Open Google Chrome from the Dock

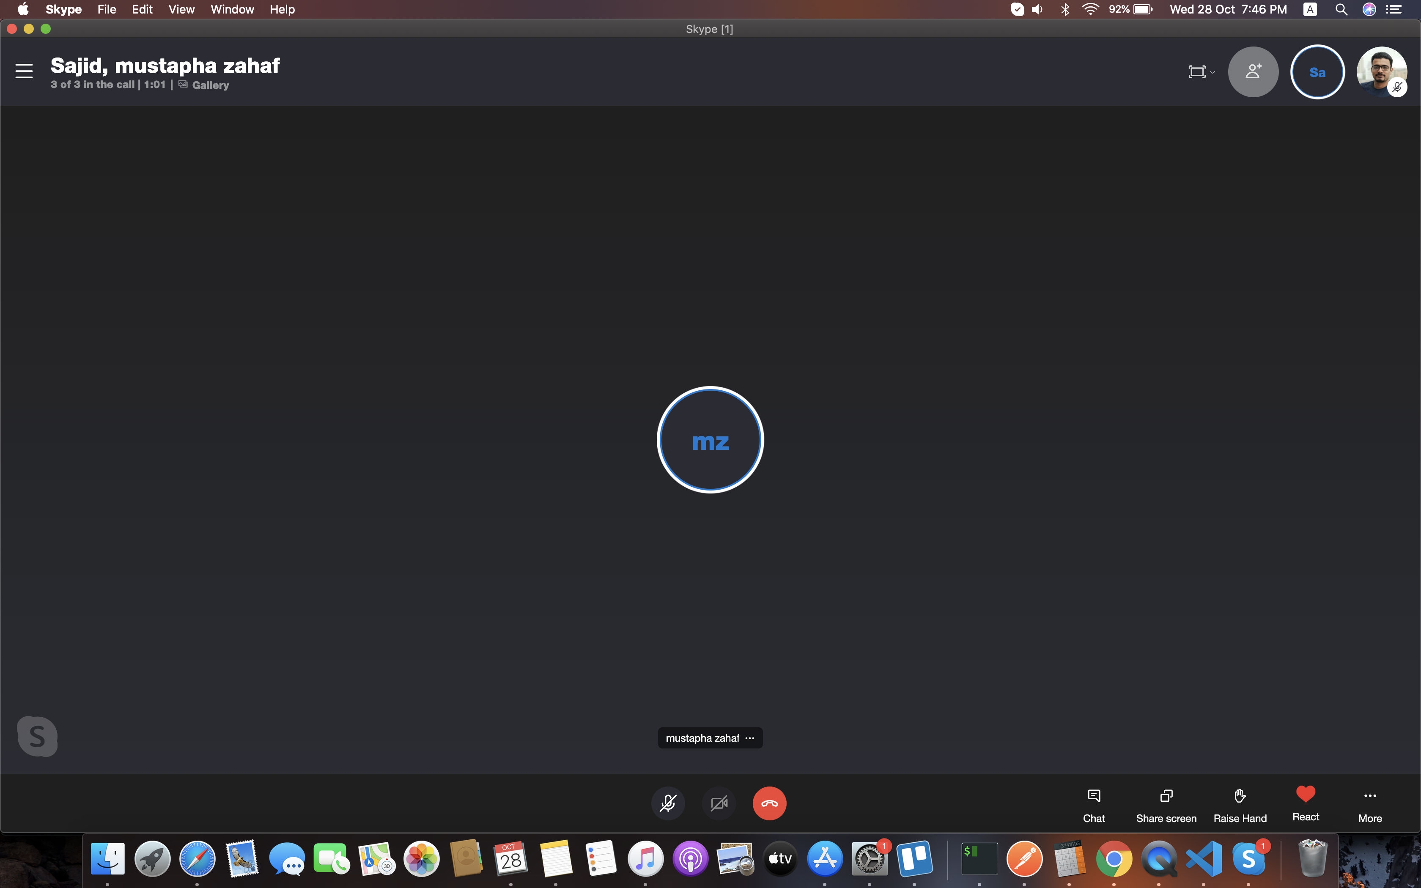point(1114,859)
